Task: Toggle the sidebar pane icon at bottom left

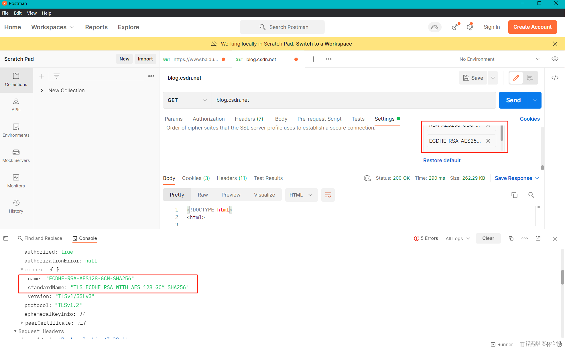Action: (6, 238)
